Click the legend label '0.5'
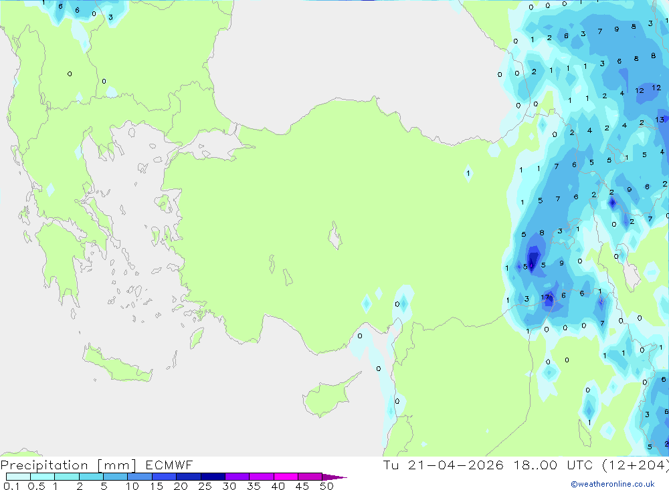The width and height of the screenshot is (669, 490). 36,486
